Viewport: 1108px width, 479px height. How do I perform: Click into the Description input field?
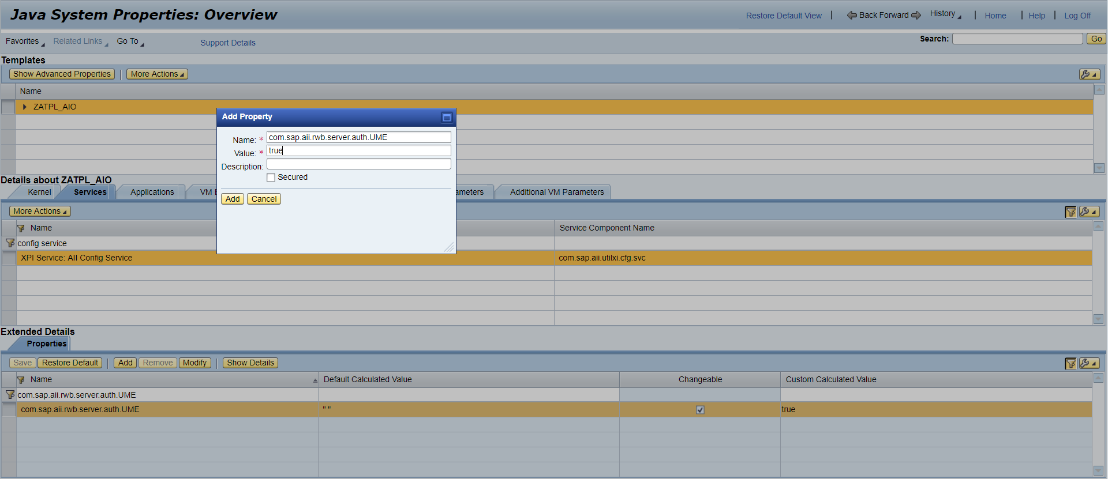click(x=358, y=164)
